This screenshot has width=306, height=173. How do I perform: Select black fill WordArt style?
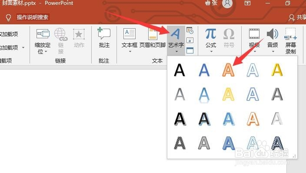click(x=180, y=70)
